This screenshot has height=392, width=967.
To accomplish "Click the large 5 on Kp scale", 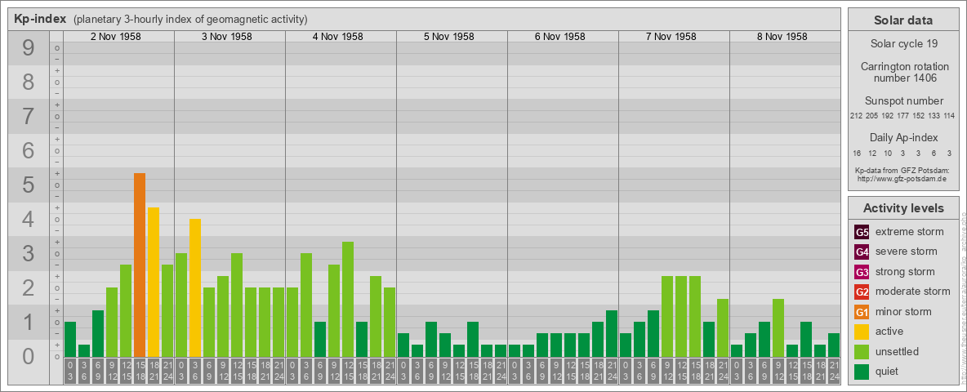I will [28, 185].
